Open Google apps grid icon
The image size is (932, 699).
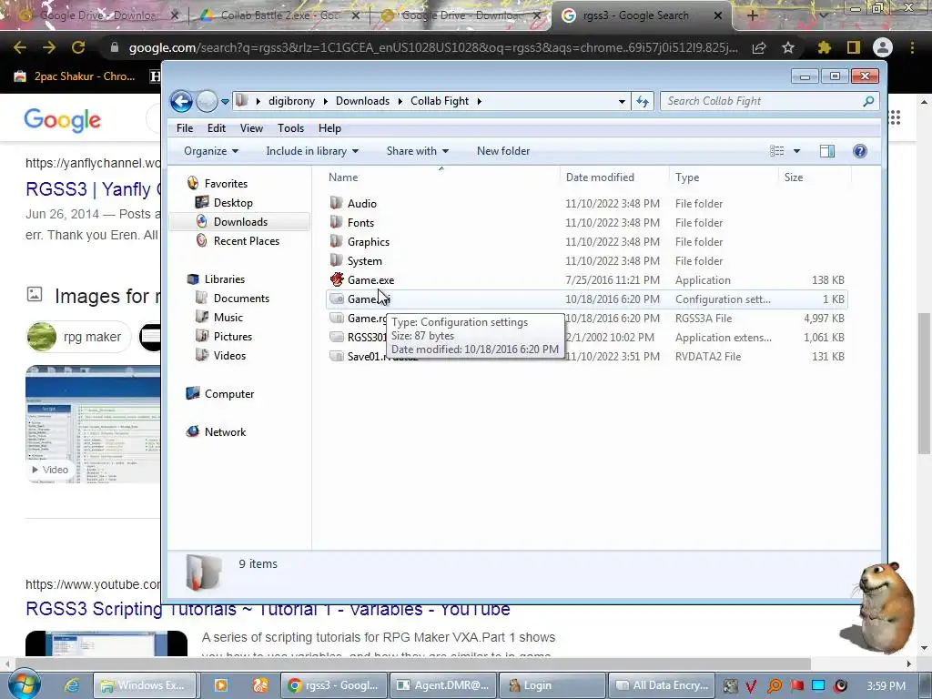tap(895, 117)
